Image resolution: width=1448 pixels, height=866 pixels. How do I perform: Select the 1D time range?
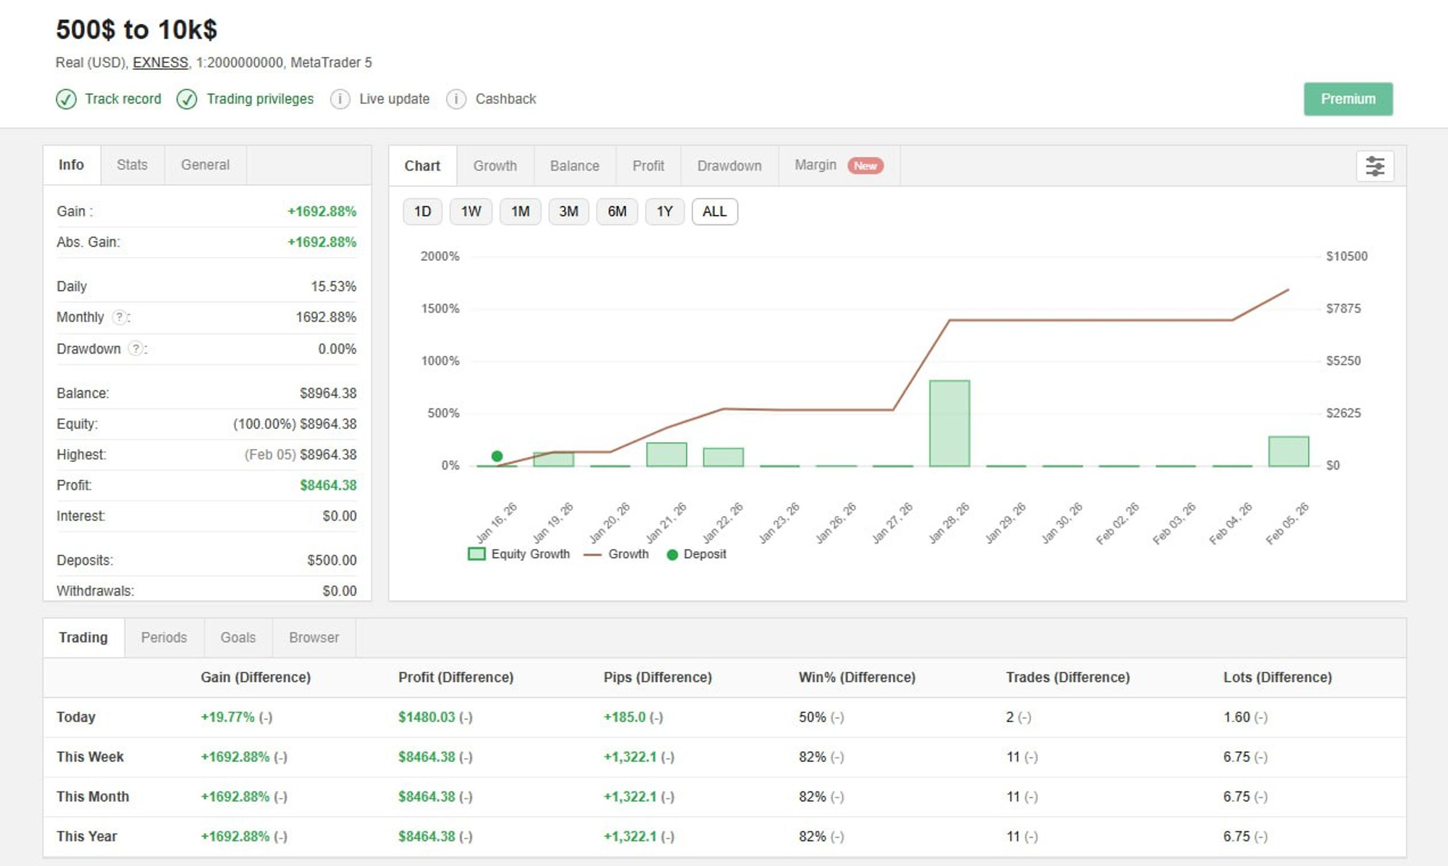point(422,212)
